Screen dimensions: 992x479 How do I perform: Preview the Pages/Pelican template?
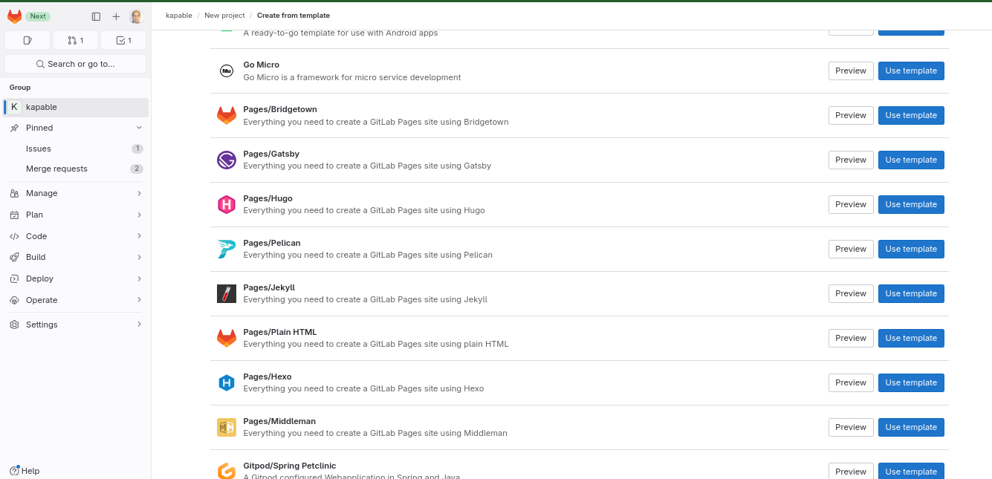(x=851, y=249)
